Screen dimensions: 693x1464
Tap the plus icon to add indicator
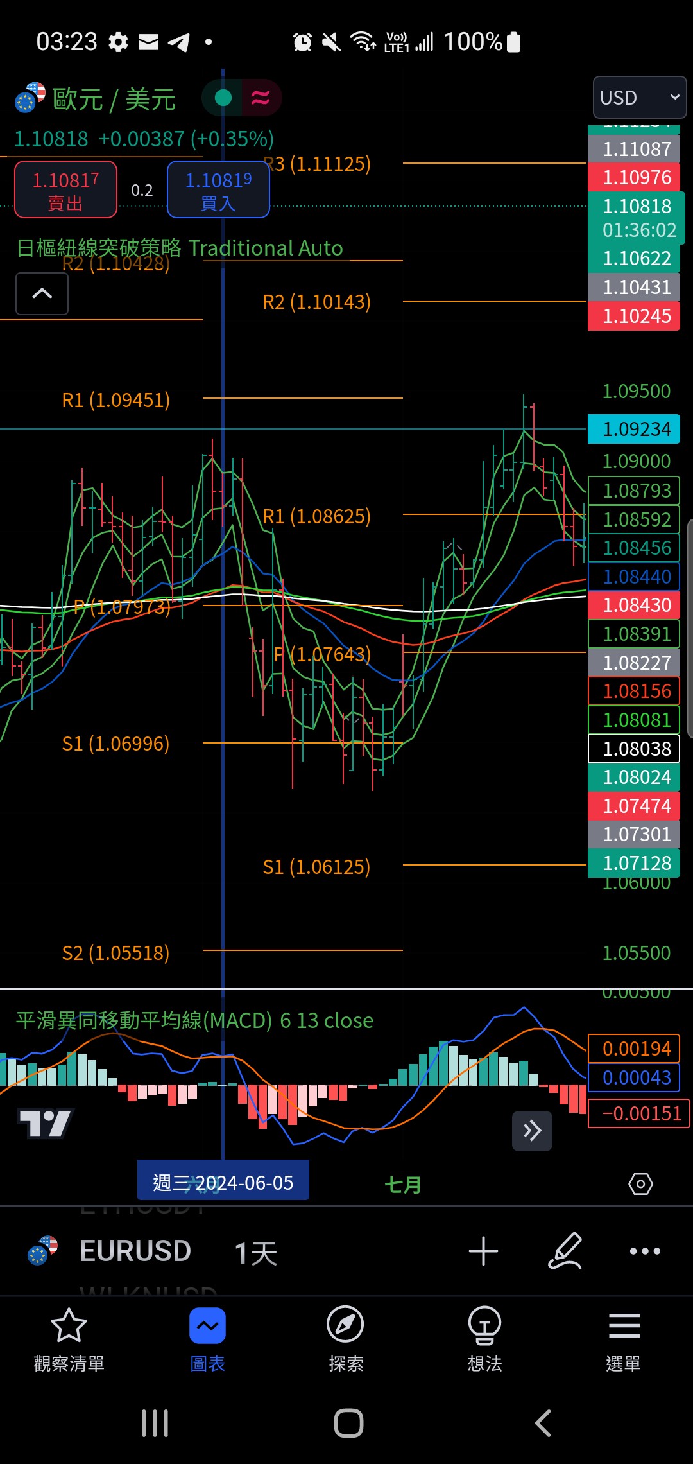483,1251
